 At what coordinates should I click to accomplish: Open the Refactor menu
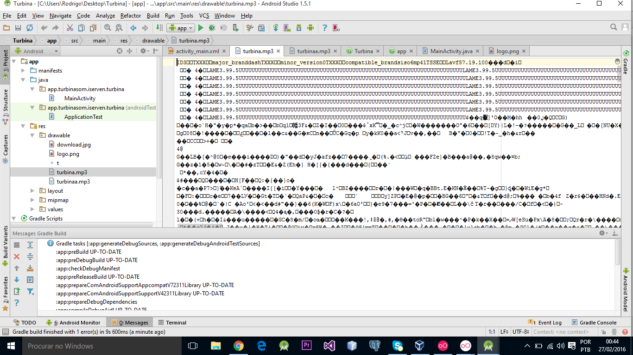(x=131, y=16)
